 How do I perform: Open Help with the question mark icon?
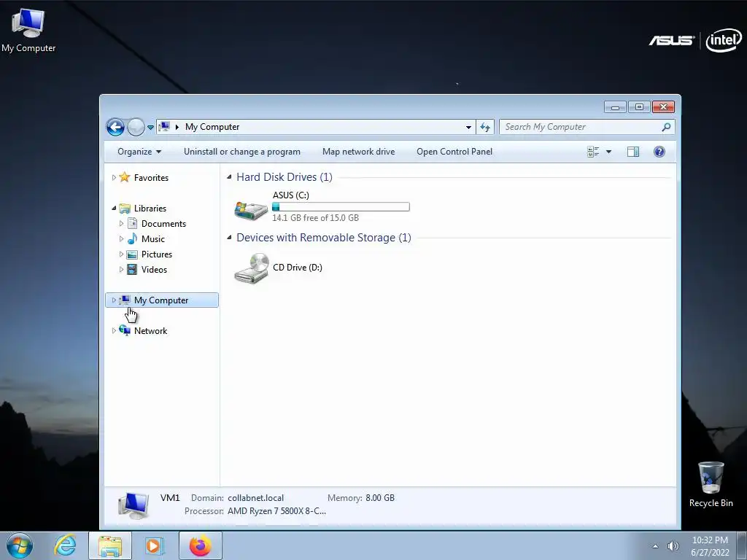(x=659, y=152)
